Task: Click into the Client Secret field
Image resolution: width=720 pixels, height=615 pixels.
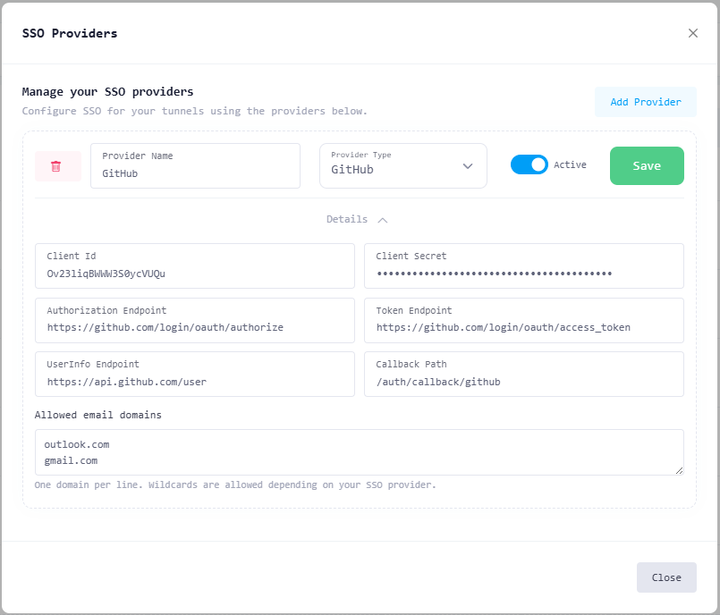Action: click(x=523, y=274)
